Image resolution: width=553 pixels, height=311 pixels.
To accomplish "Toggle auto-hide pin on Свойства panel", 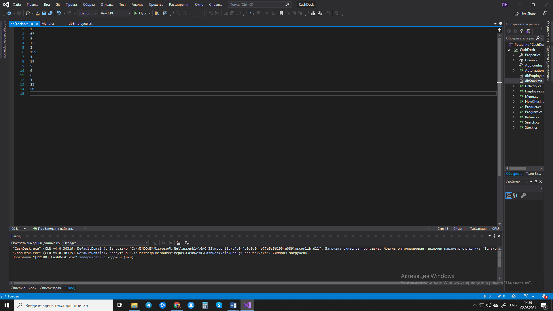I will point(536,182).
